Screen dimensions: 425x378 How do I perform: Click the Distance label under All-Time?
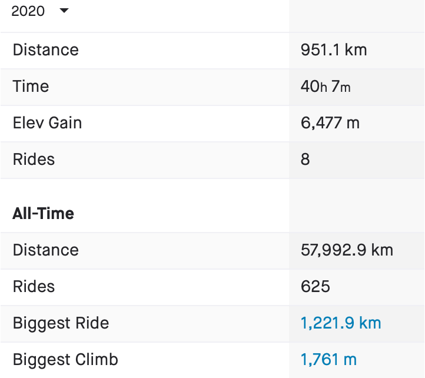[x=45, y=250]
